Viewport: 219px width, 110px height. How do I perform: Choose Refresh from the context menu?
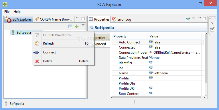(63, 43)
